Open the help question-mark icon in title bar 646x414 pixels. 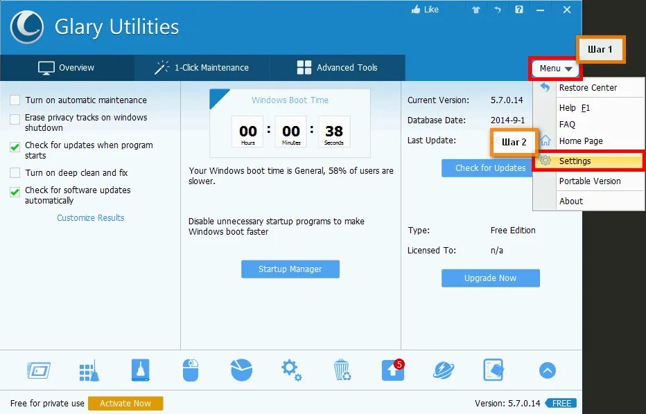click(519, 9)
